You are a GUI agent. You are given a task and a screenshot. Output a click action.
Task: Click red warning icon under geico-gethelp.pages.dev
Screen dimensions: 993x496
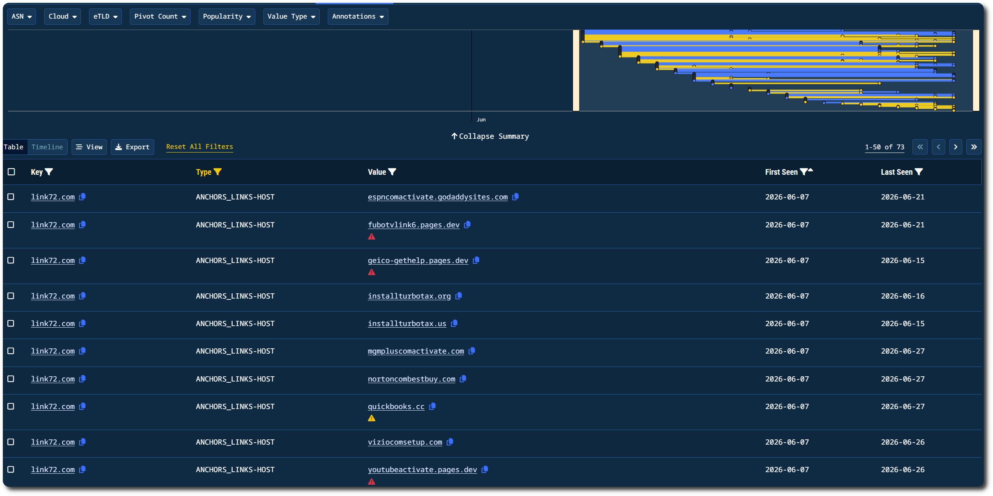pos(371,272)
